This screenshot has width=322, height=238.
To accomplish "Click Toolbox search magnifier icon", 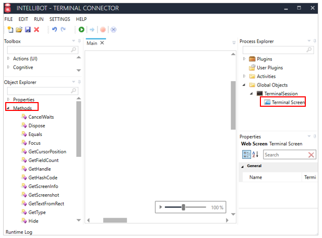I will pyautogui.click(x=74, y=49).
